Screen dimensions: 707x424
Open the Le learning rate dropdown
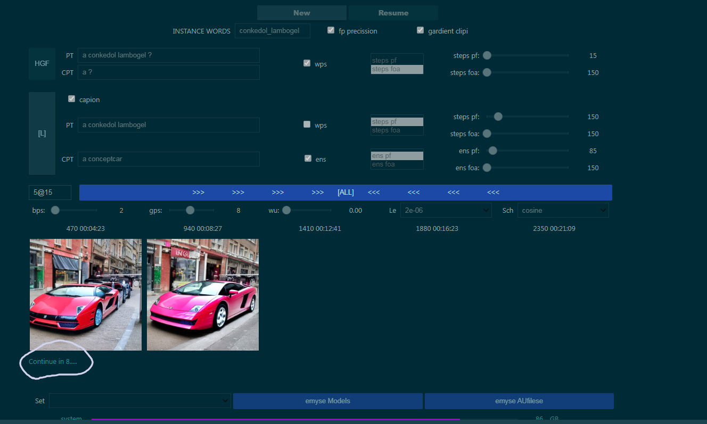(446, 210)
